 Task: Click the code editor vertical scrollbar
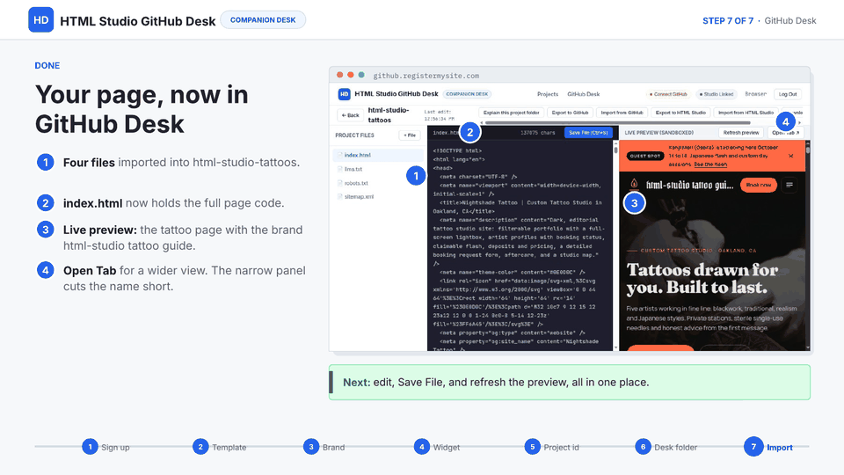615,245
